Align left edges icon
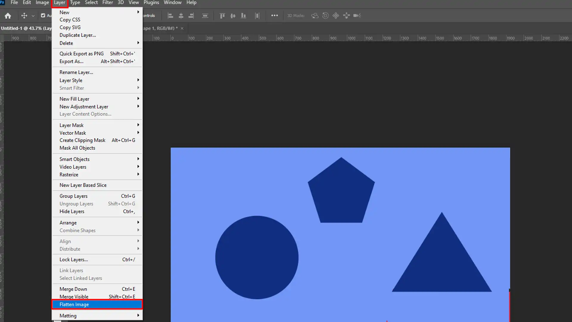Viewport: 572px width, 322px height. (170, 16)
